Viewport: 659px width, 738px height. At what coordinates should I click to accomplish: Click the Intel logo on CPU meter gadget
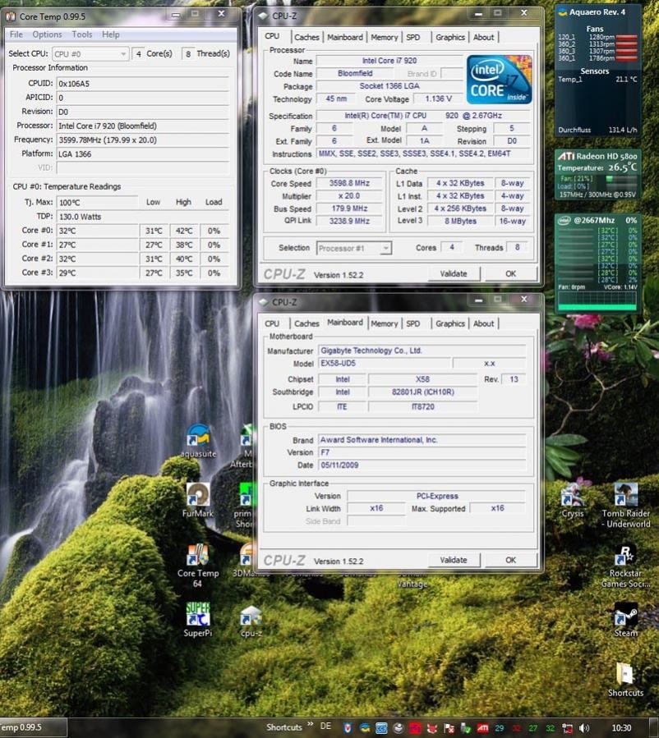tap(564, 220)
